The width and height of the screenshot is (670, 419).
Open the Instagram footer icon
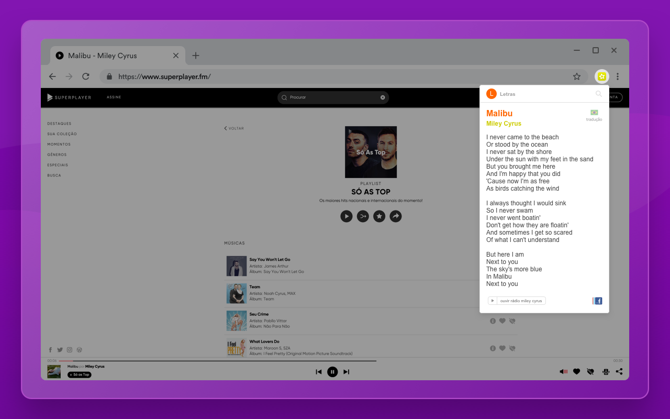pyautogui.click(x=70, y=350)
